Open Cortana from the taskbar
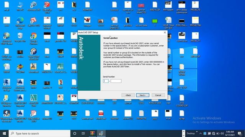The width and height of the screenshot is (245, 137). click(x=75, y=134)
